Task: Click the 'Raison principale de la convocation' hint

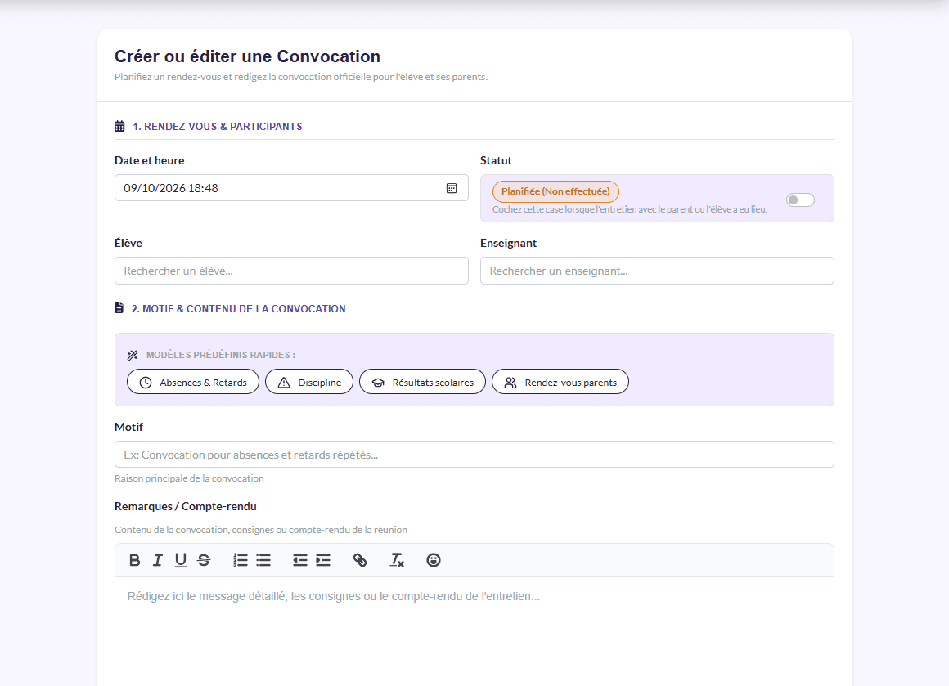Action: pyautogui.click(x=189, y=478)
